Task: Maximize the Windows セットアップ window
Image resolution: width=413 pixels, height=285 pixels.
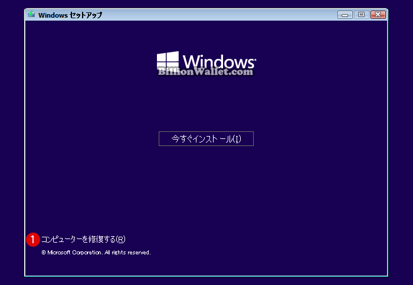Action: [361, 15]
